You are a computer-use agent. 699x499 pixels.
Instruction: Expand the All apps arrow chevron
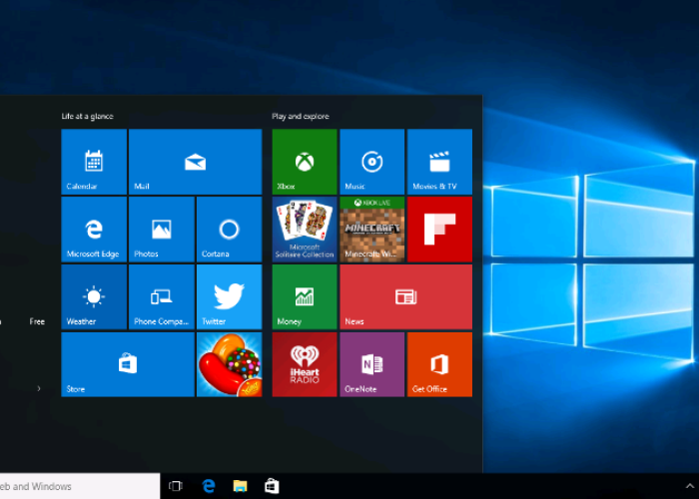coord(39,388)
